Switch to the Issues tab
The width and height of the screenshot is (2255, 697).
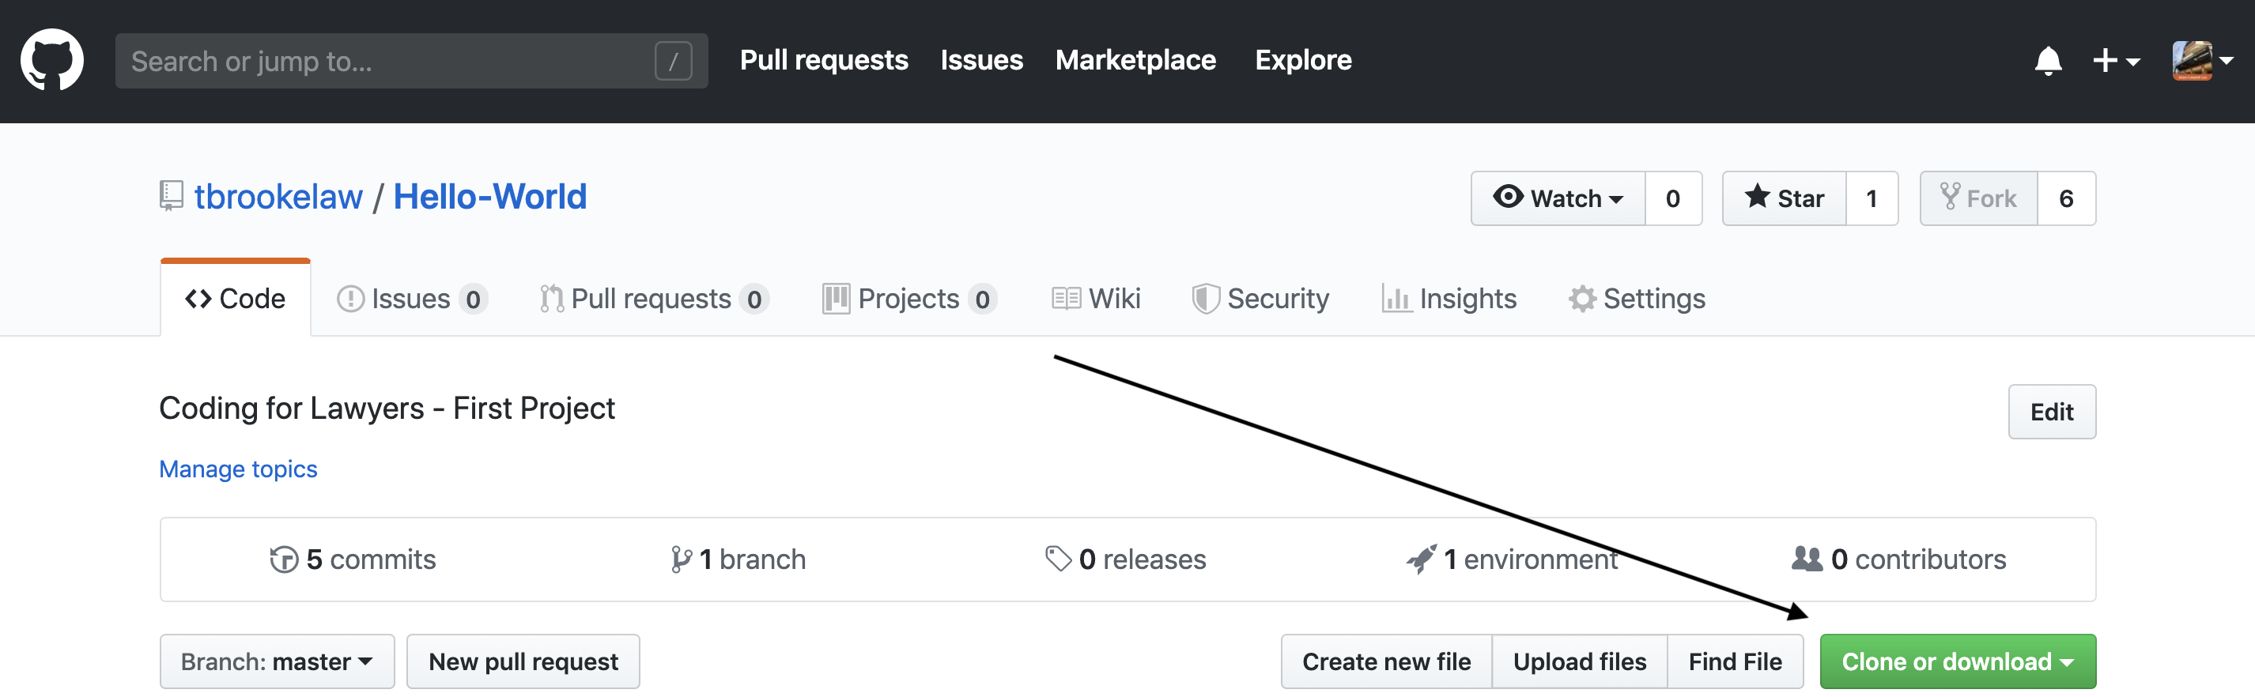411,298
